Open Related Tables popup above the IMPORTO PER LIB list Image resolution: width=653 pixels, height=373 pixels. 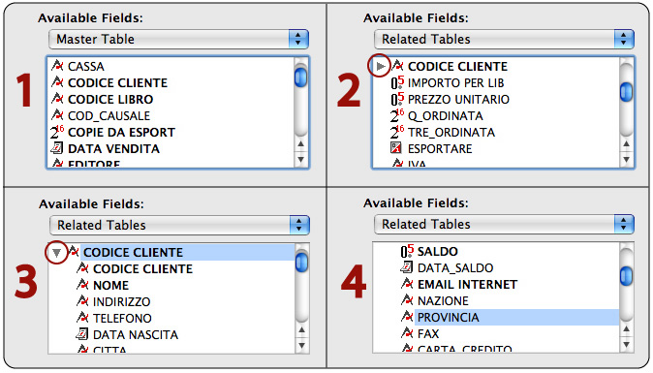click(504, 39)
